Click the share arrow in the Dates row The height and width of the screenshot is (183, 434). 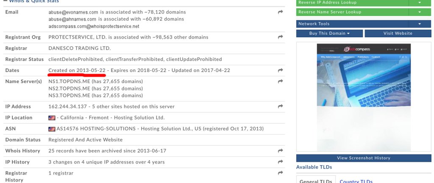pos(280,70)
